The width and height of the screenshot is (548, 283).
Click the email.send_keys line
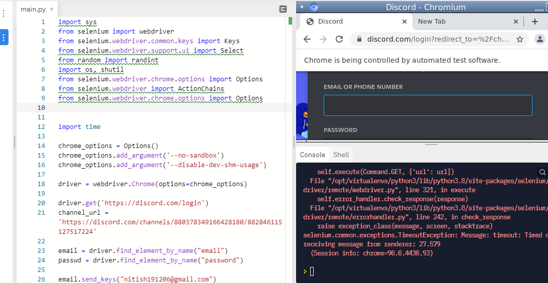(x=138, y=279)
